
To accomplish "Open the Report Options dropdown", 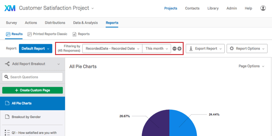I will 247,49.
